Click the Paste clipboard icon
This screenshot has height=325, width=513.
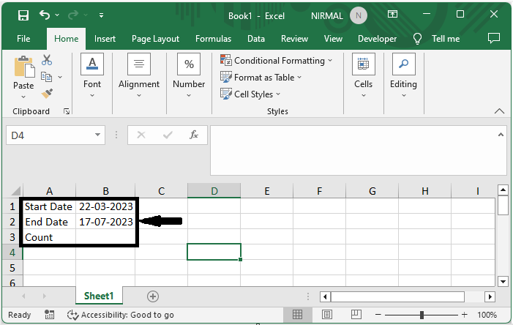[23, 67]
